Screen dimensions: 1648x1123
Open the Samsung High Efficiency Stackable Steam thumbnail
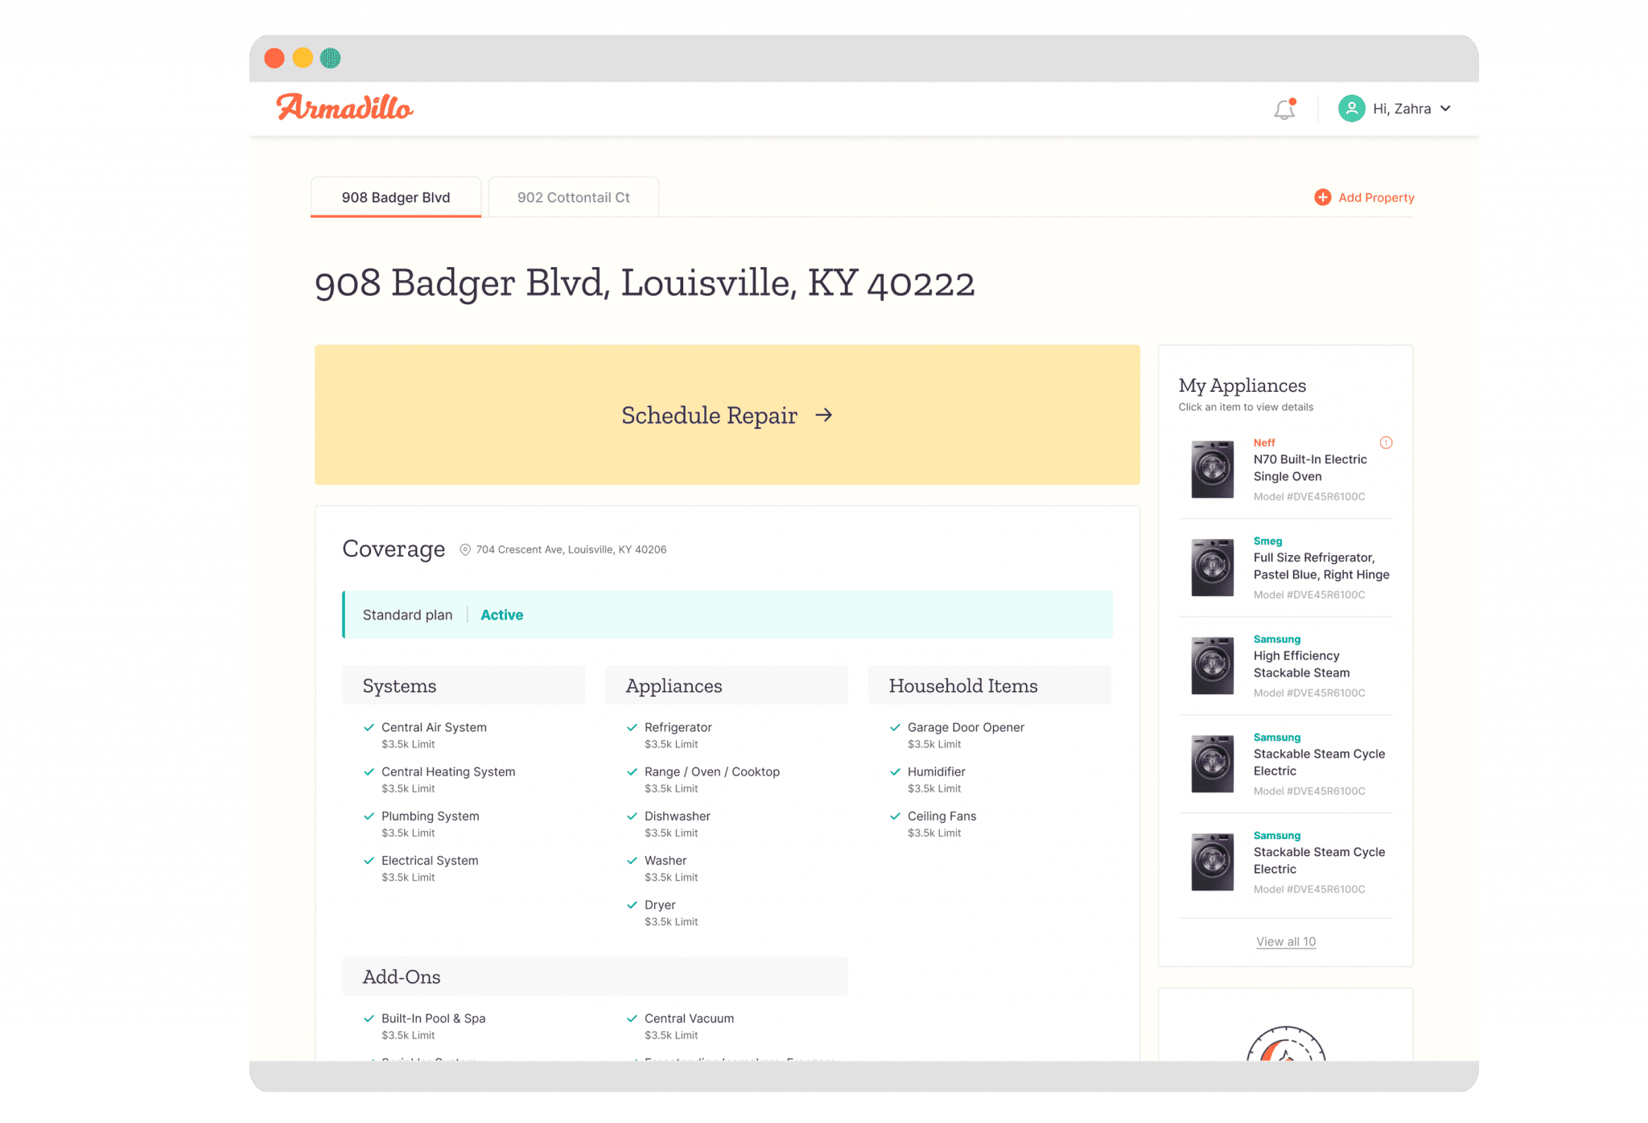pyautogui.click(x=1212, y=665)
